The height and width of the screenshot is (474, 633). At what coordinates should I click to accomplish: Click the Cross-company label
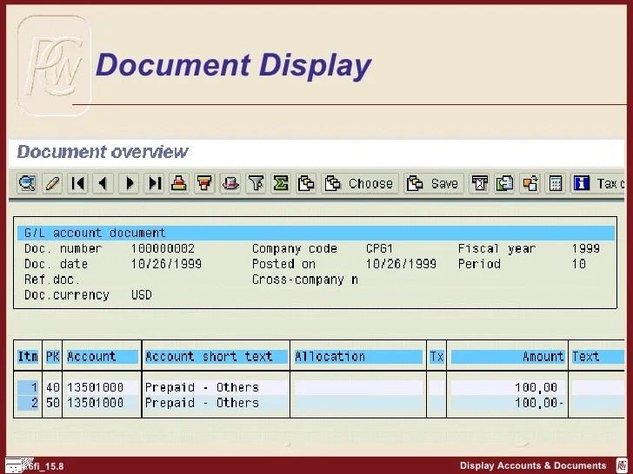click(x=305, y=280)
